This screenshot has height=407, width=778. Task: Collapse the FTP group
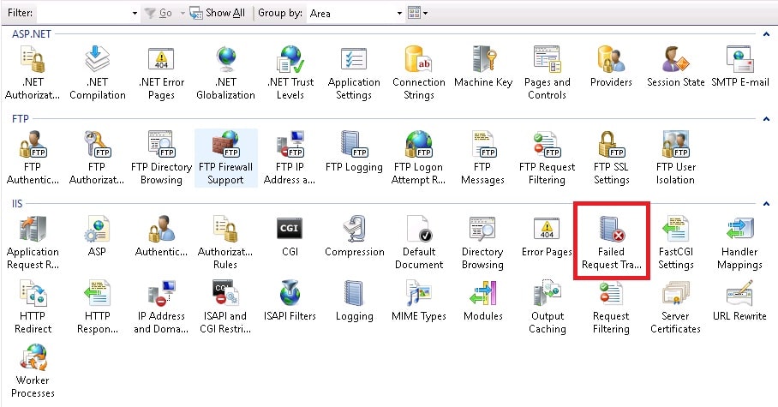[766, 119]
